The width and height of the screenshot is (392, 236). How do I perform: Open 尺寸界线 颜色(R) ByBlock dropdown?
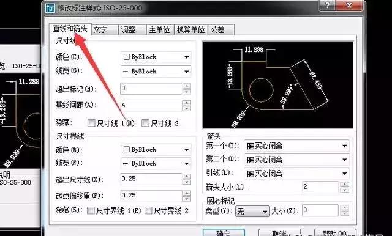(156, 150)
